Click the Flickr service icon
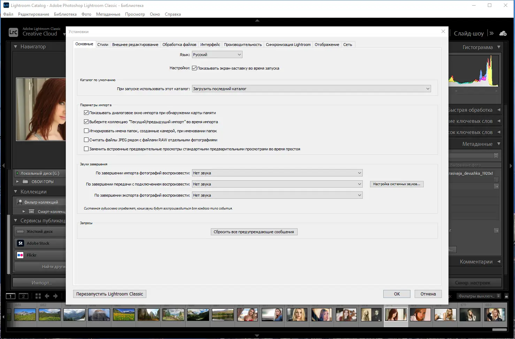This screenshot has width=515, height=339. [20, 255]
